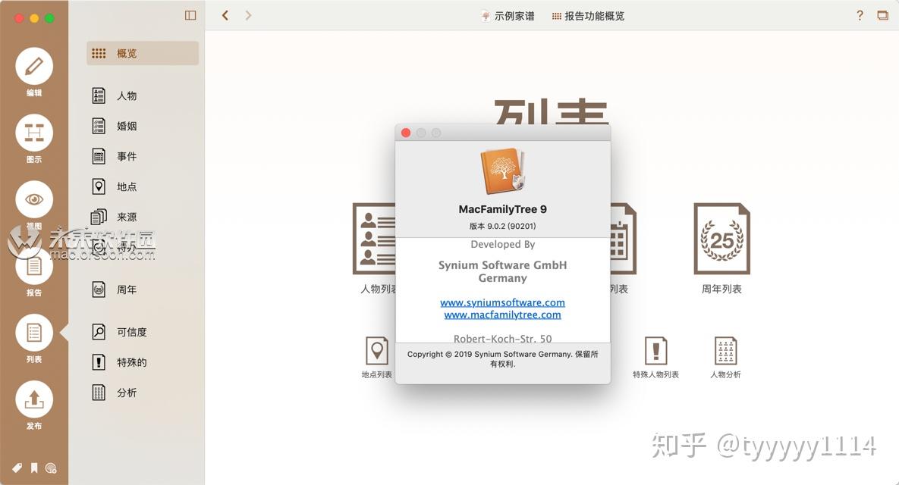
Task: Switch to the 概览 (Overview) tab
Action: pos(125,53)
